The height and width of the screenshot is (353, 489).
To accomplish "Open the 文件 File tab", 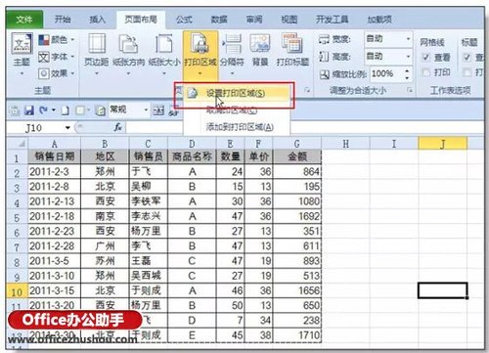I will tap(24, 20).
